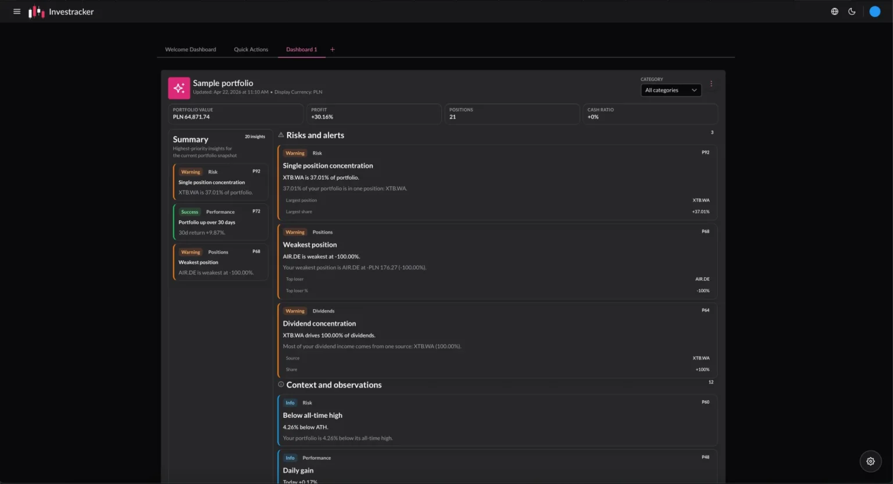Viewport: 893px width, 484px height.
Task: Collapse the Context and observations section
Action: [334, 385]
